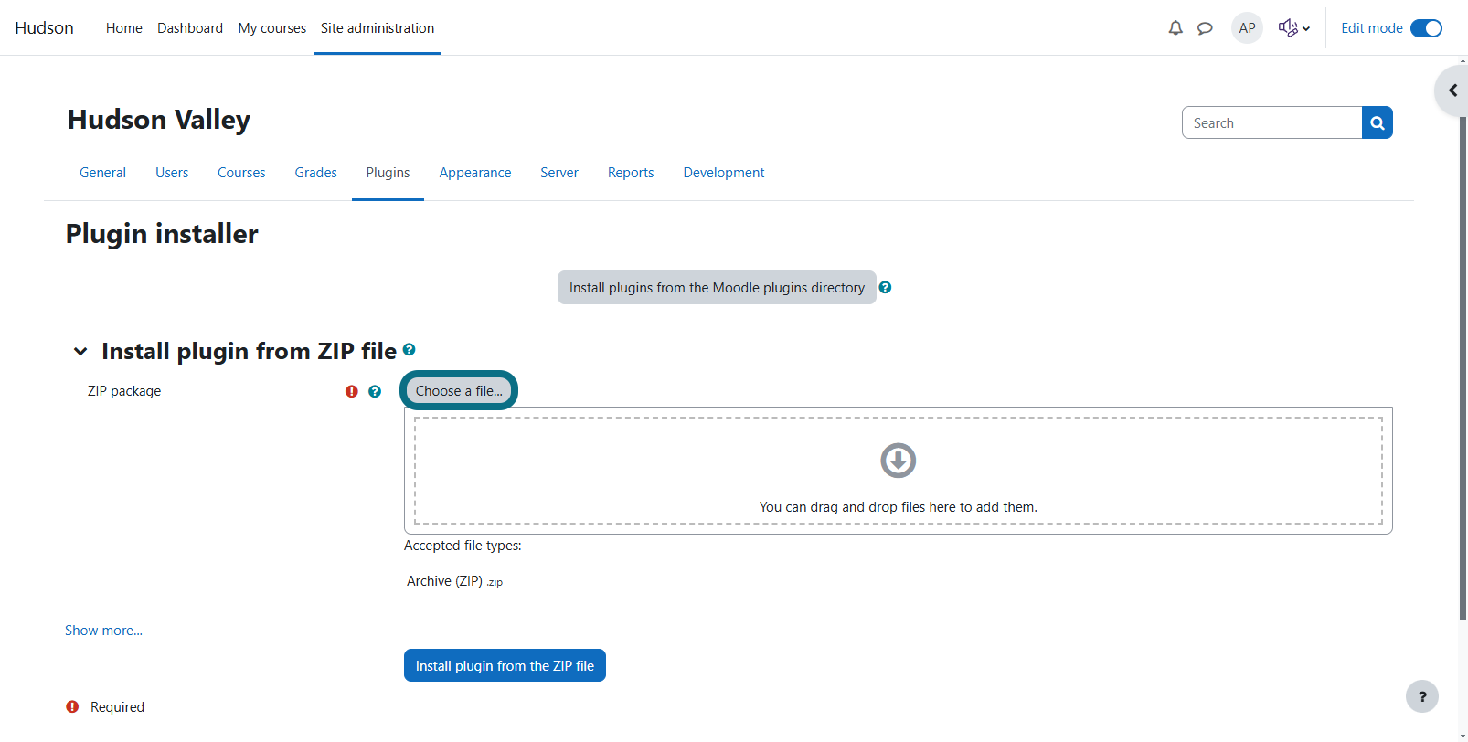Open help beside Moodle plugins directory button
The image size is (1468, 742).
tap(885, 287)
